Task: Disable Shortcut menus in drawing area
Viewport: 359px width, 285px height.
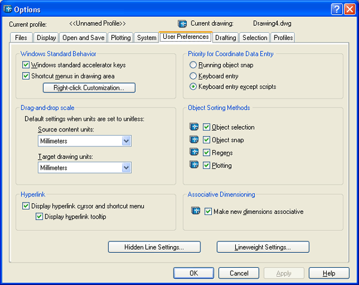Action: point(26,76)
